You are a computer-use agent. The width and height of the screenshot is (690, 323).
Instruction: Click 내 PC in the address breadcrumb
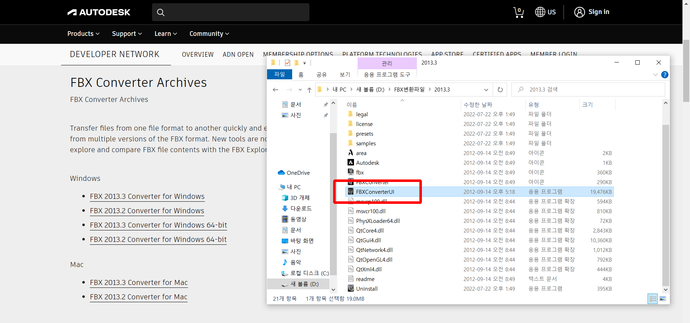[340, 89]
